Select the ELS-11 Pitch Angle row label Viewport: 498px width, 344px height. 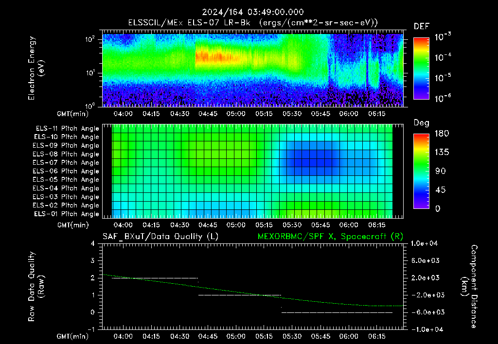click(67, 129)
